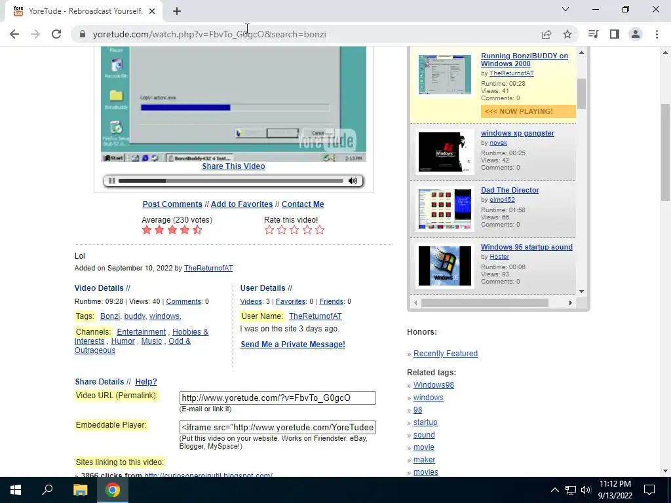The height and width of the screenshot is (503, 671).
Task: Rate video two stars
Action: (x=282, y=230)
